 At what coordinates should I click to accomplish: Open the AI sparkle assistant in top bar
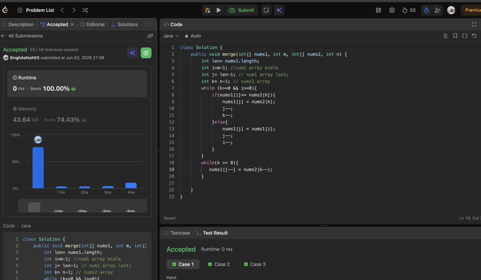(x=279, y=10)
